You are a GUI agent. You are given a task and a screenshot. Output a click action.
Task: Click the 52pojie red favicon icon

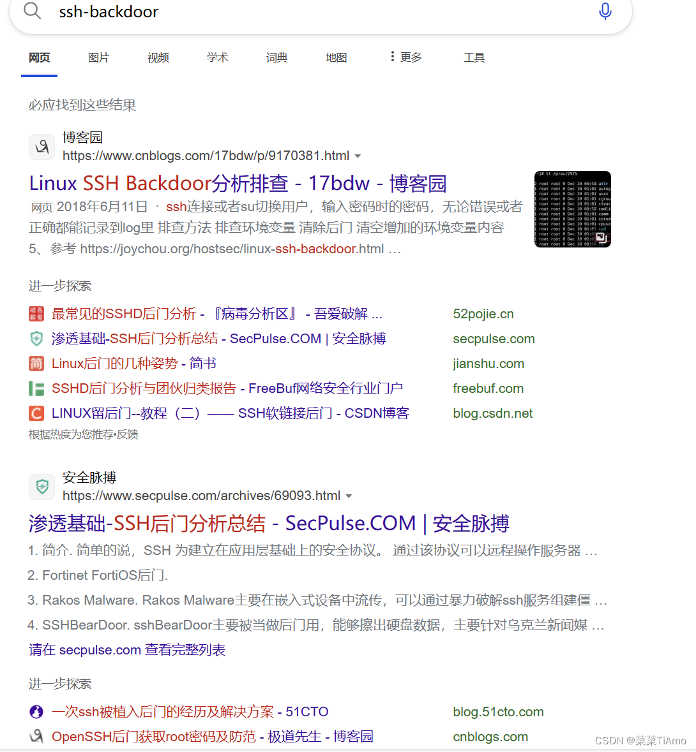tap(36, 314)
